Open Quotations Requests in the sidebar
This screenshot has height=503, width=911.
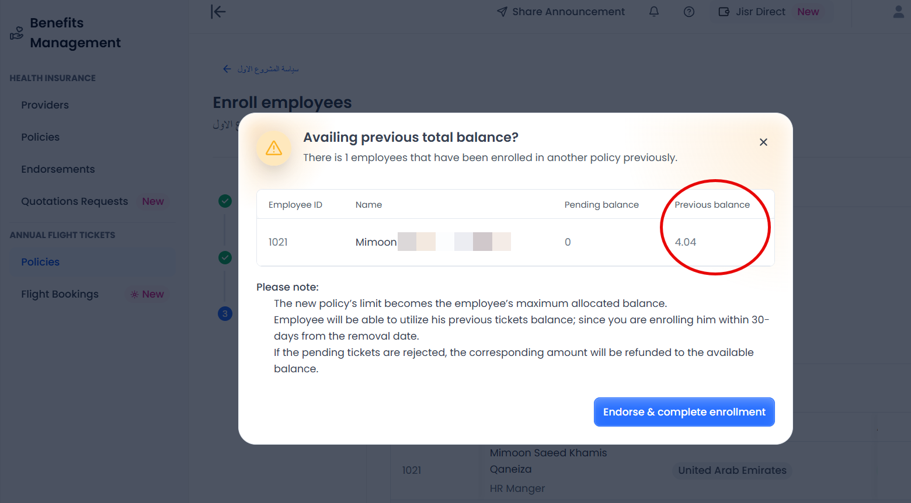[x=75, y=201]
